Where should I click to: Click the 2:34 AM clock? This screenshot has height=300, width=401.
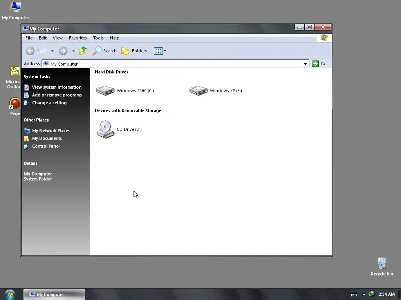click(x=387, y=295)
